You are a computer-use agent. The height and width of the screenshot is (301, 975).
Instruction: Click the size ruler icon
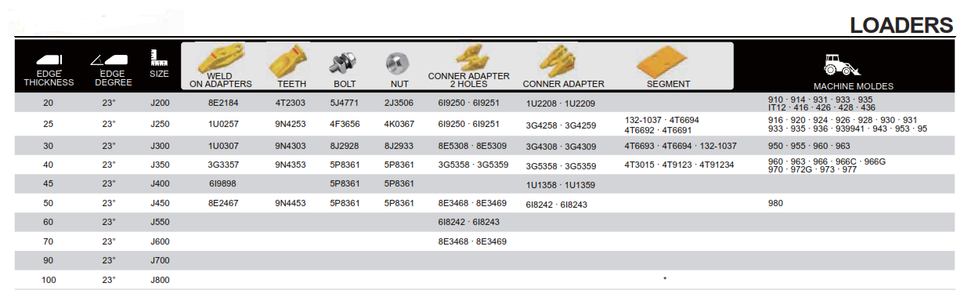coord(159,58)
